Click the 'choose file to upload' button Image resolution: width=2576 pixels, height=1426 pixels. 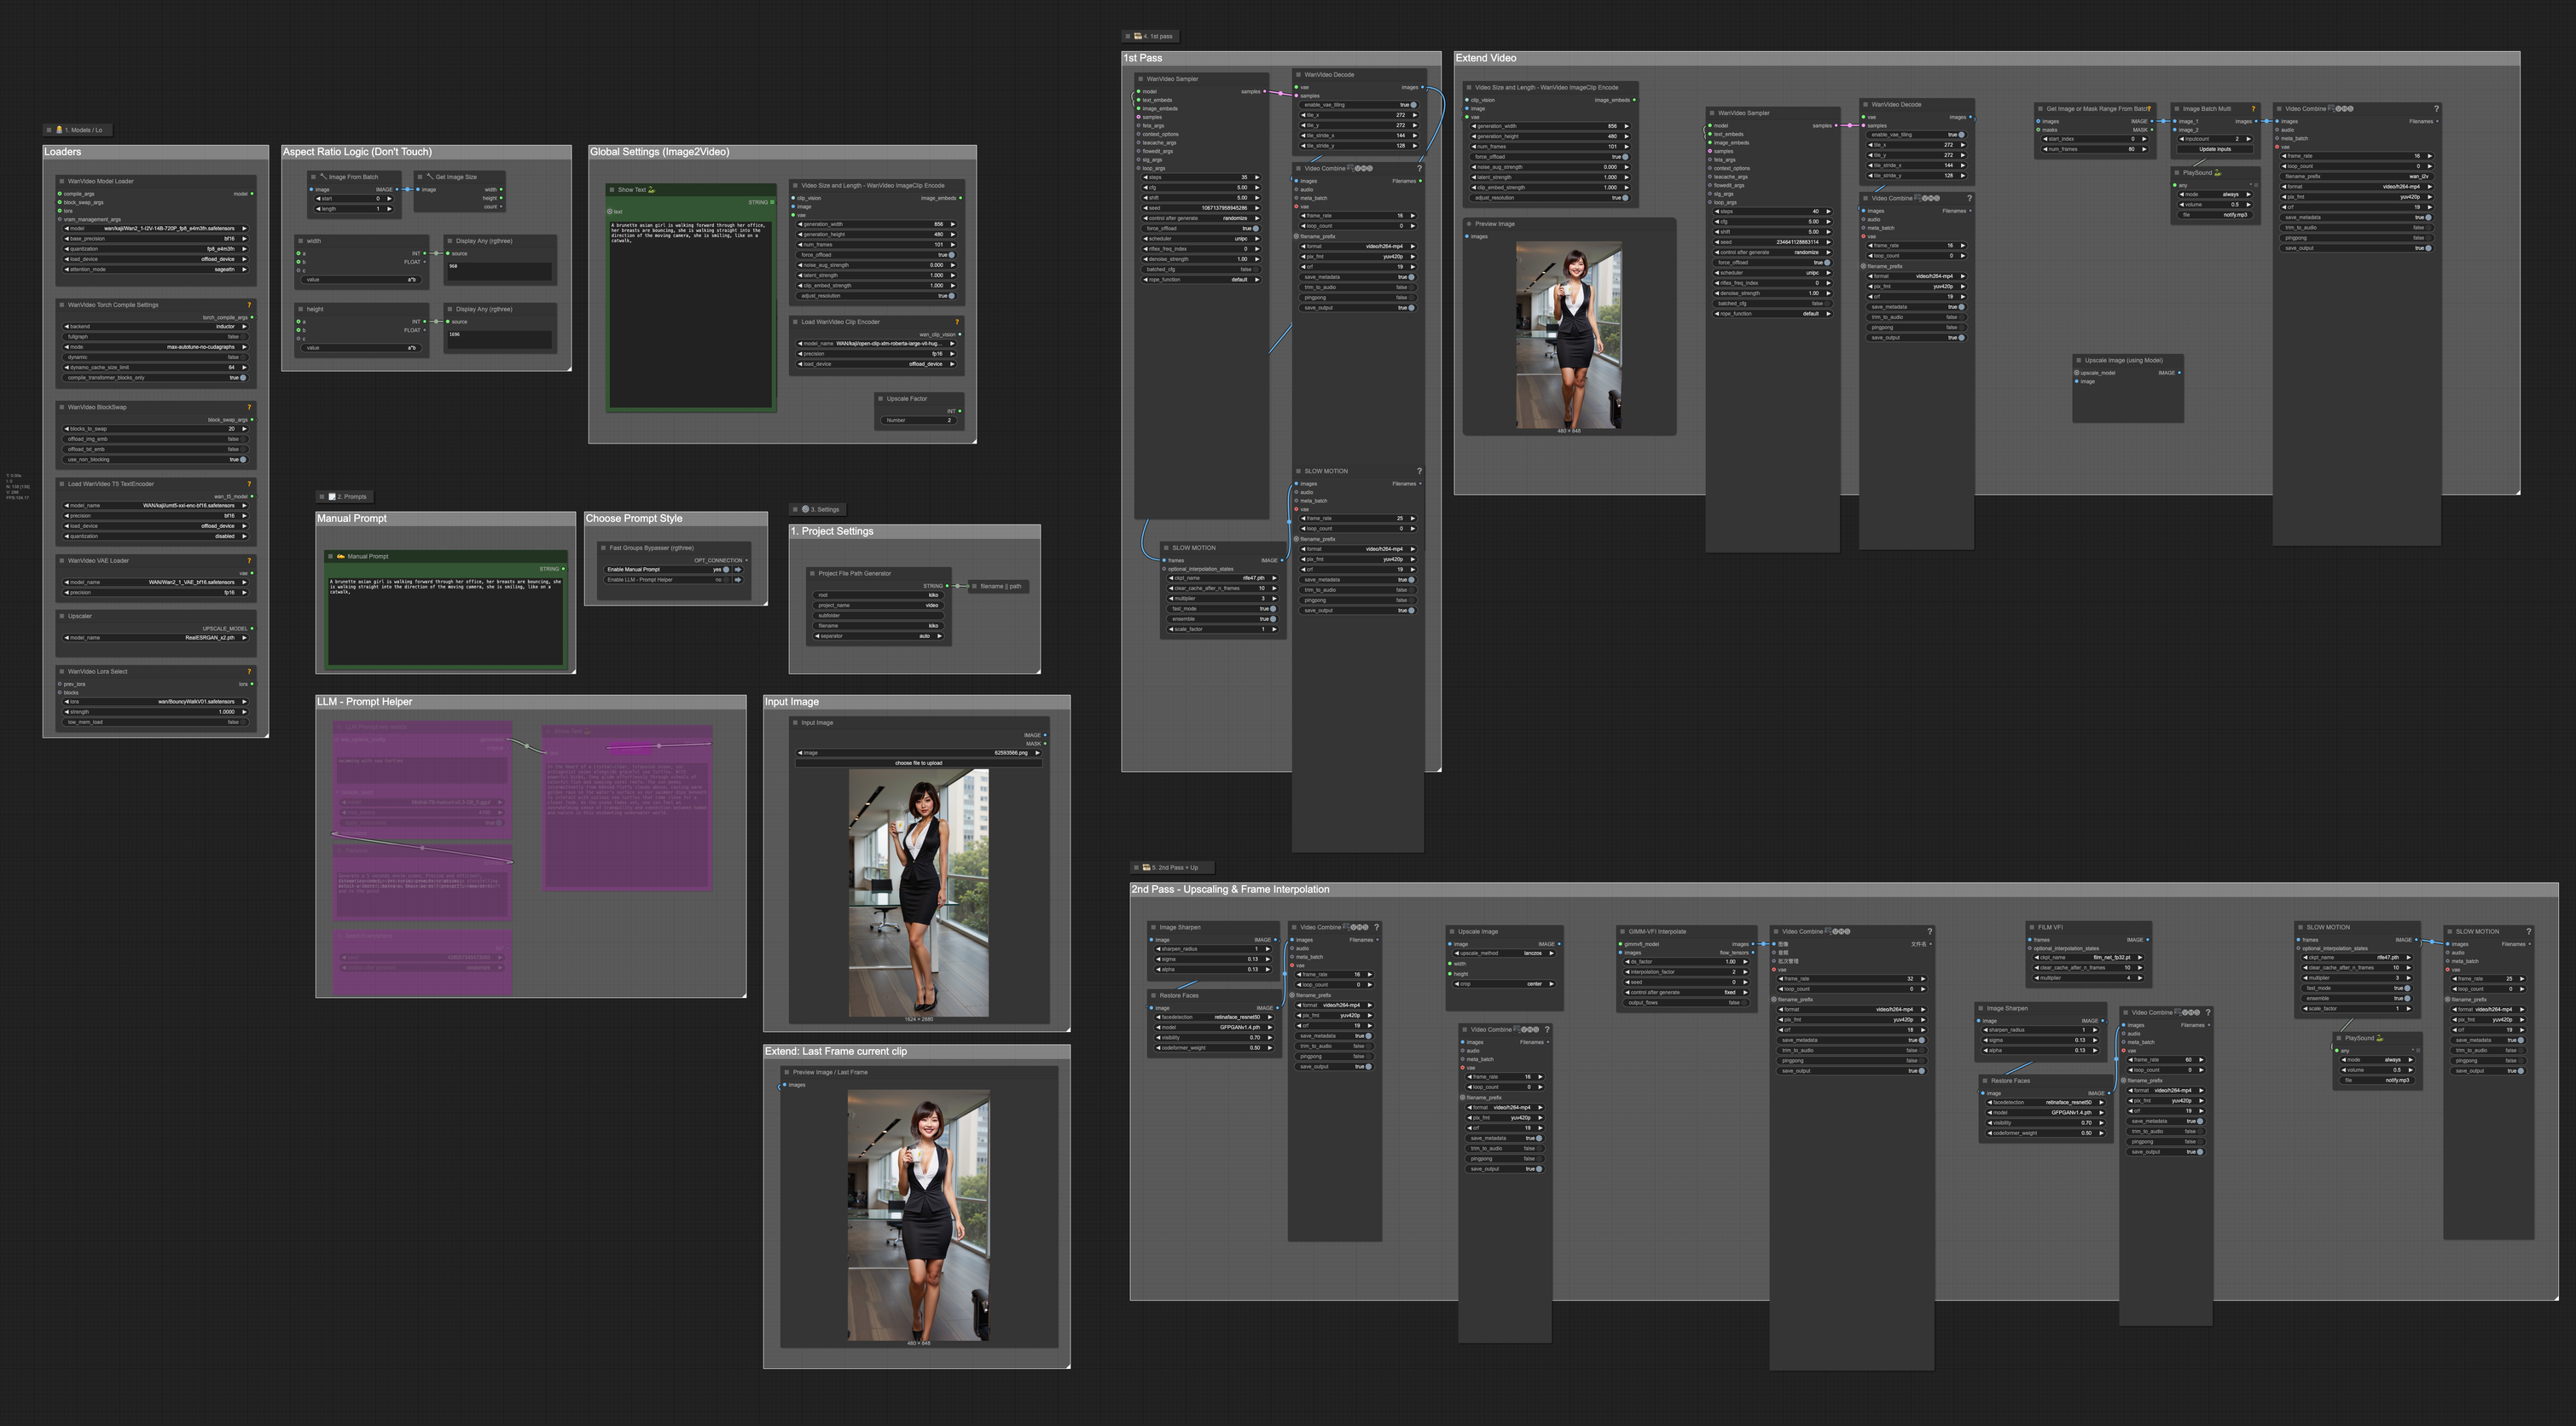tap(917, 763)
